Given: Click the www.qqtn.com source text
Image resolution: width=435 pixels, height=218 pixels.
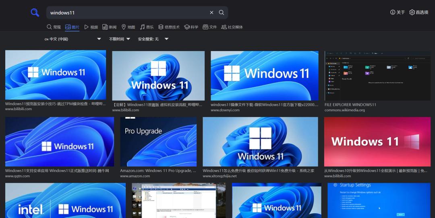Looking at the screenshot, I should (x=17, y=176).
